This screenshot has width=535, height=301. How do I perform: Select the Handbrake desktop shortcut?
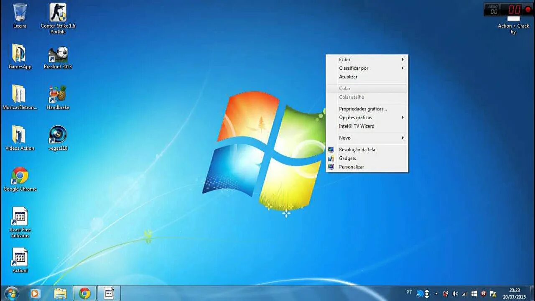pyautogui.click(x=58, y=97)
